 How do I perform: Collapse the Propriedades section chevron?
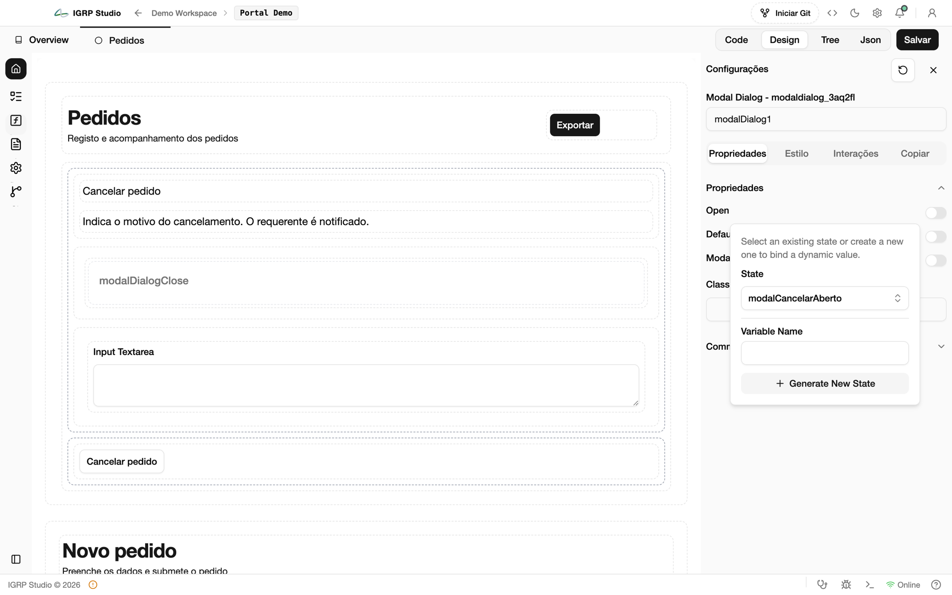pyautogui.click(x=941, y=188)
